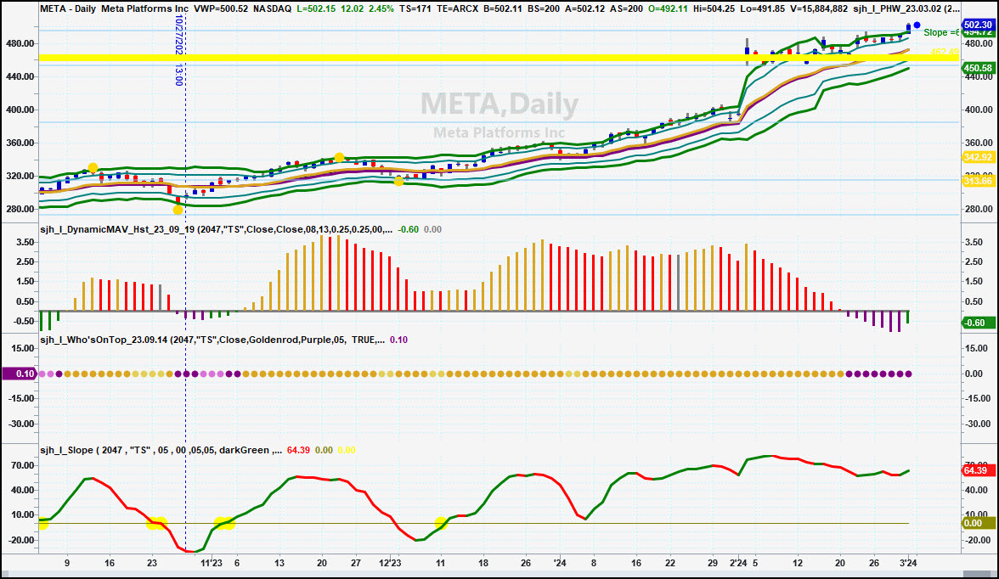Click the green -0.60 tag on DynamicMAV axis

tap(978, 323)
